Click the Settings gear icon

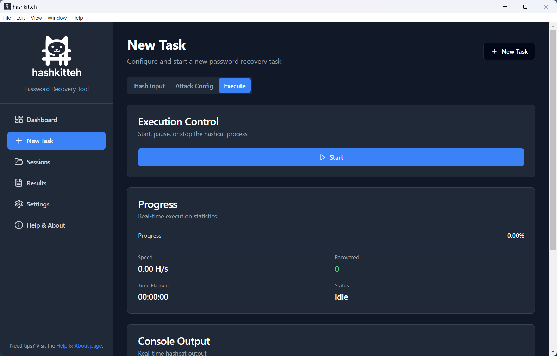click(19, 204)
